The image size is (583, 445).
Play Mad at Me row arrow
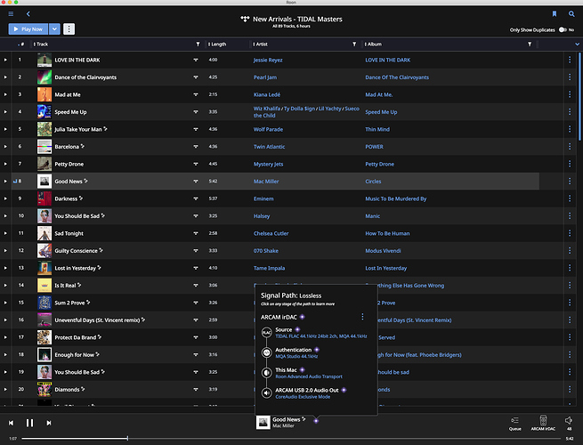(5, 94)
